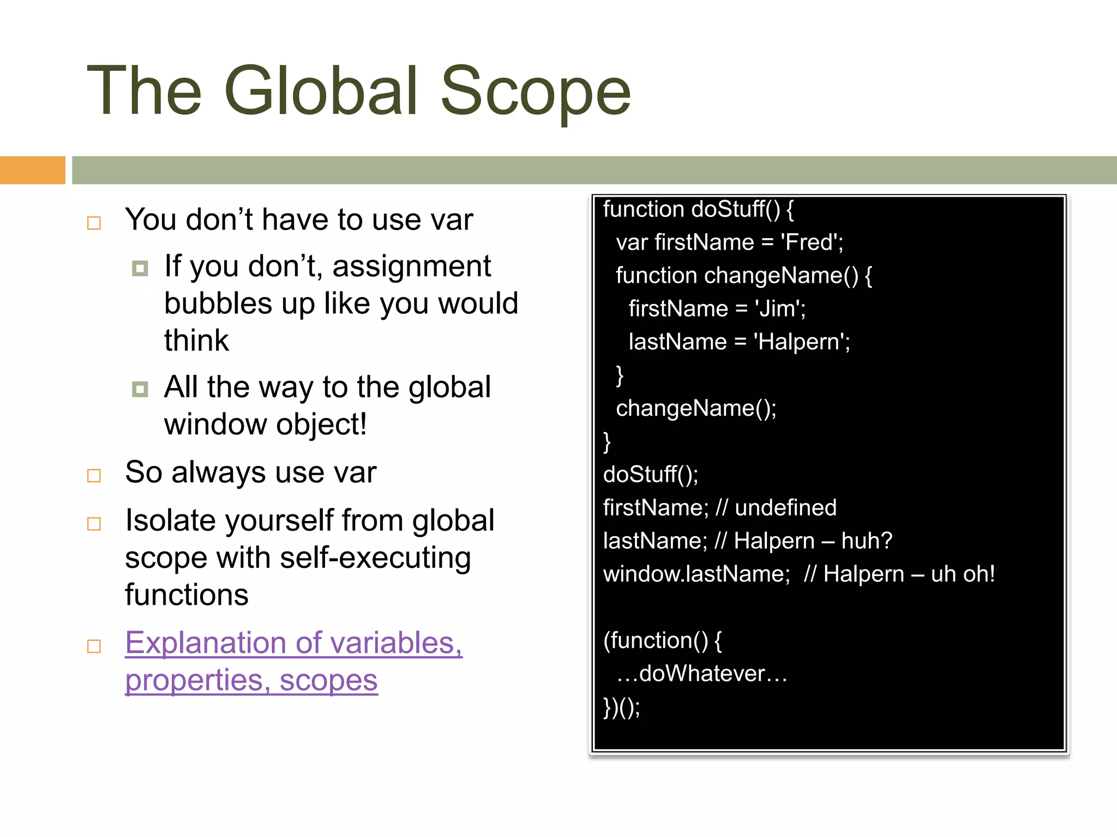The width and height of the screenshot is (1117, 837).
Task: Click the '…doWhatever…' code line
Action: [702, 674]
